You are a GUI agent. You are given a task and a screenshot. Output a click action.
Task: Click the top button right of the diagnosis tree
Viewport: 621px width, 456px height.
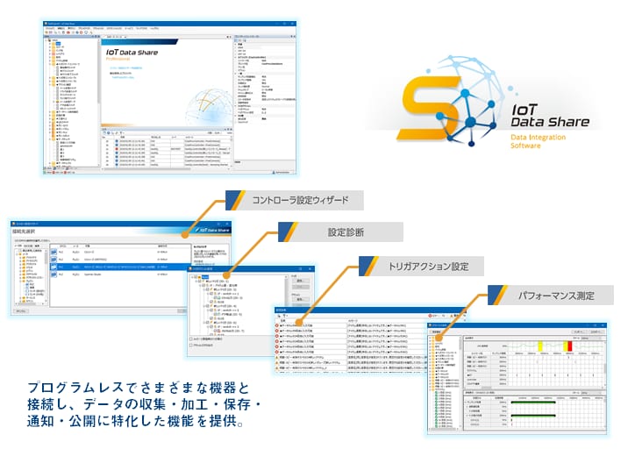(x=301, y=281)
